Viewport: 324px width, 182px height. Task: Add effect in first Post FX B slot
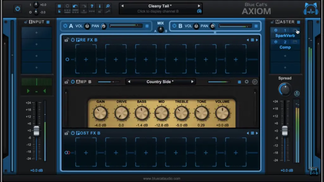(86, 153)
